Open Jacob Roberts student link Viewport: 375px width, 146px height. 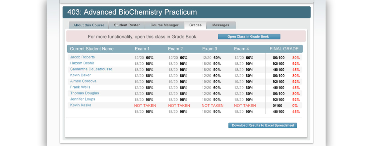point(82,57)
